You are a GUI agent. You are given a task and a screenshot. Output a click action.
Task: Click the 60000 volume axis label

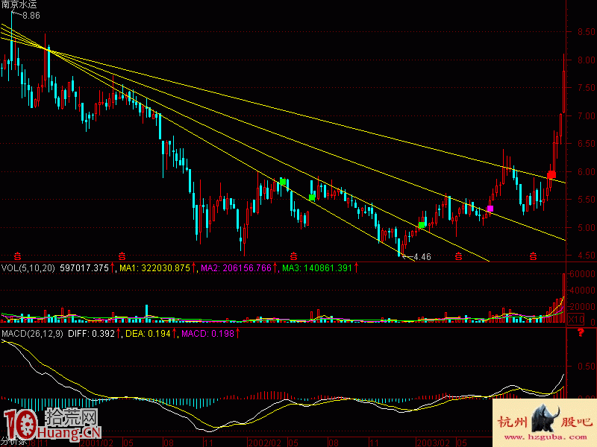point(581,274)
